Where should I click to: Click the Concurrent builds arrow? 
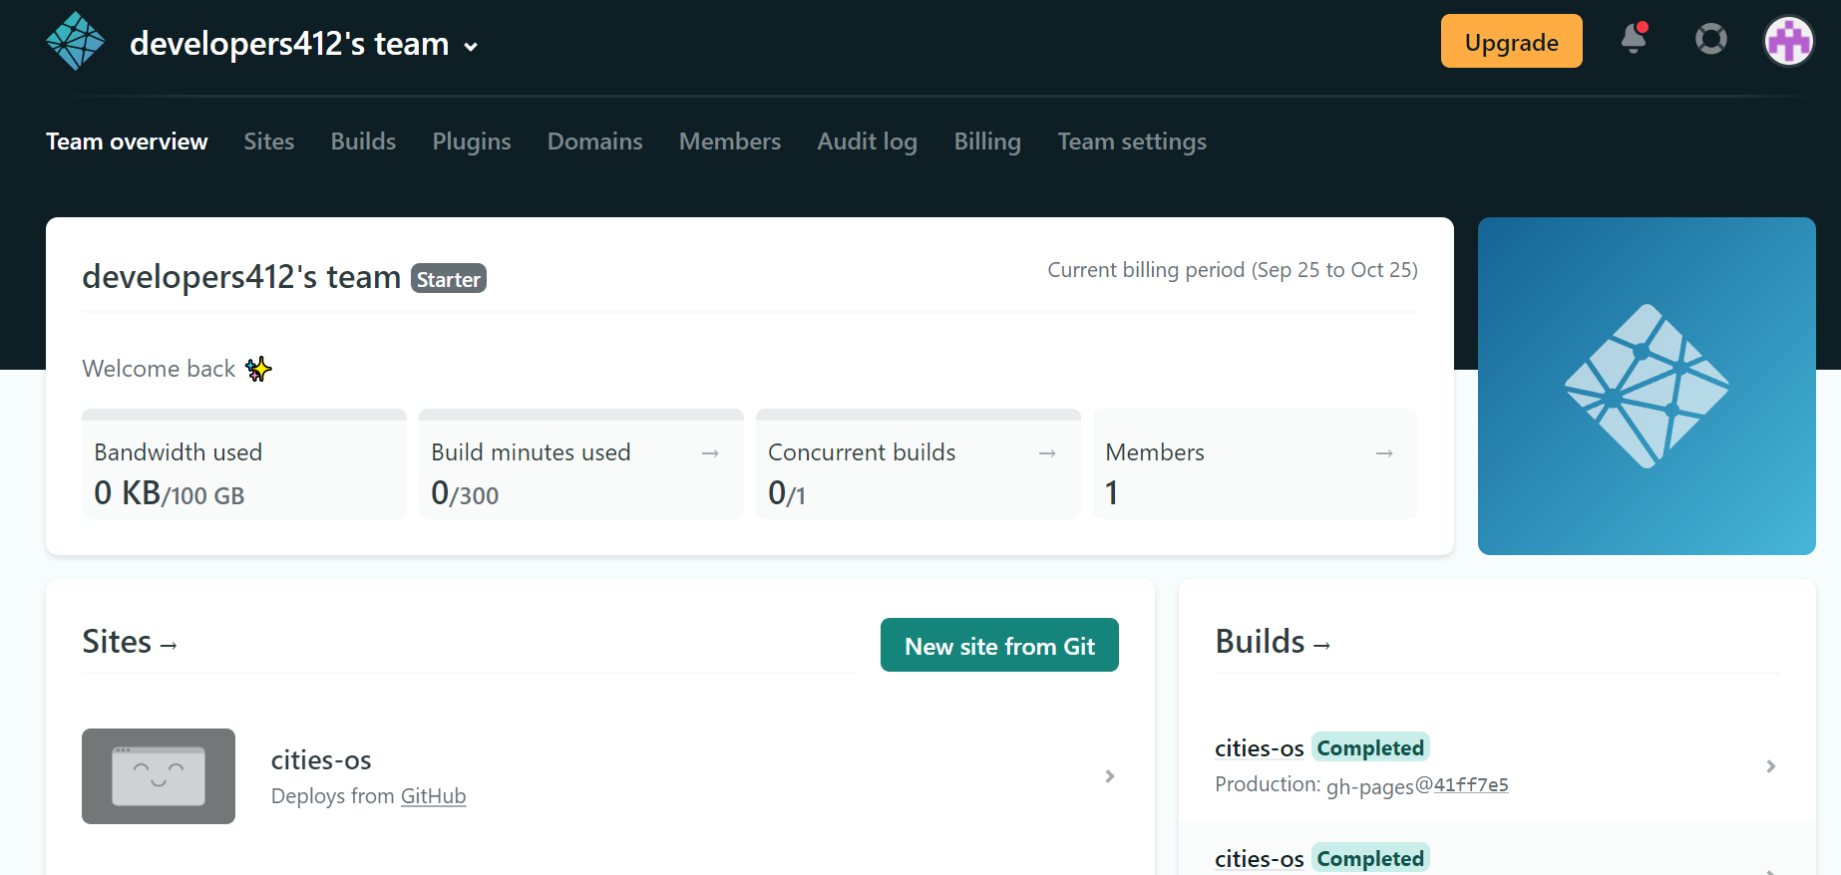1047,453
